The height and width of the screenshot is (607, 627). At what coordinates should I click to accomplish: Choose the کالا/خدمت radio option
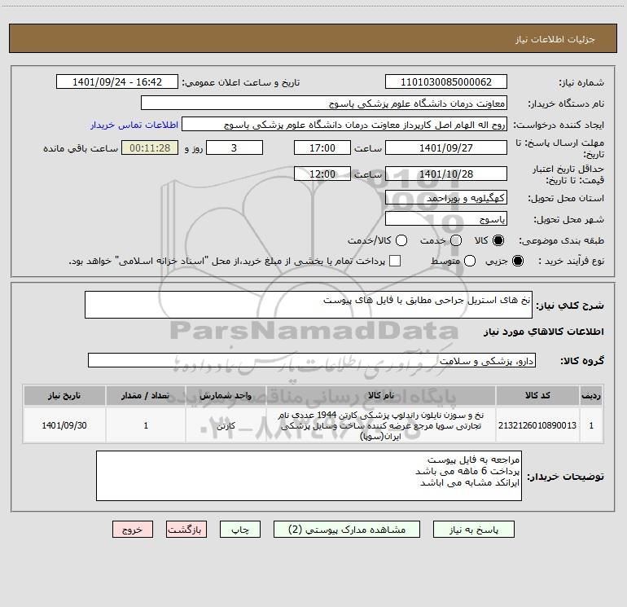[401, 240]
